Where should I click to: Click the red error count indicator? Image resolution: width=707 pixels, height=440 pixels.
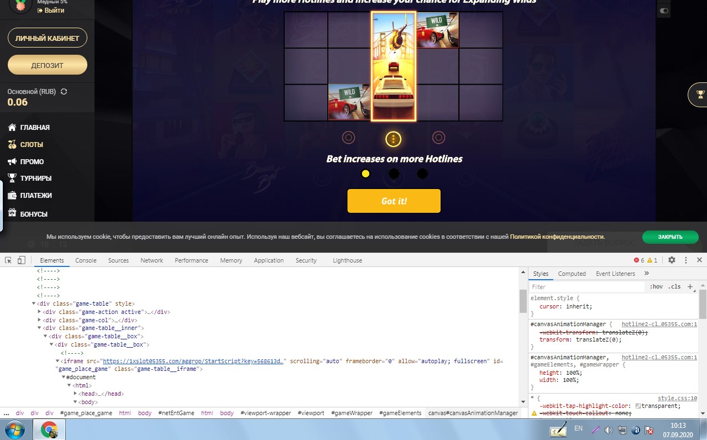[x=639, y=260]
